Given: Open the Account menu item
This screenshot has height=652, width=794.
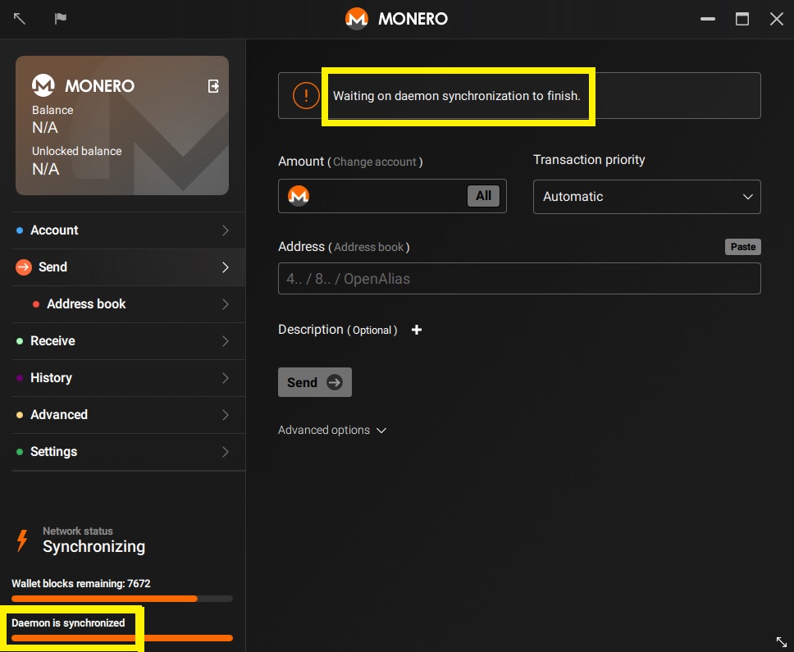Looking at the screenshot, I should [x=129, y=230].
